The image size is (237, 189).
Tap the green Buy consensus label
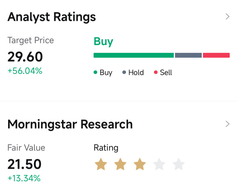103,42
